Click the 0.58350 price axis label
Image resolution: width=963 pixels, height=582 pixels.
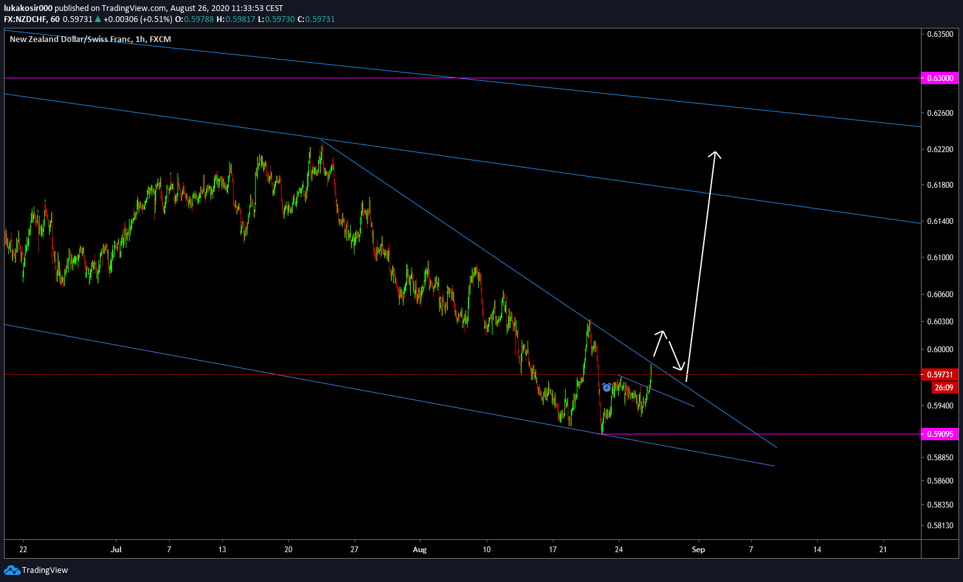940,505
